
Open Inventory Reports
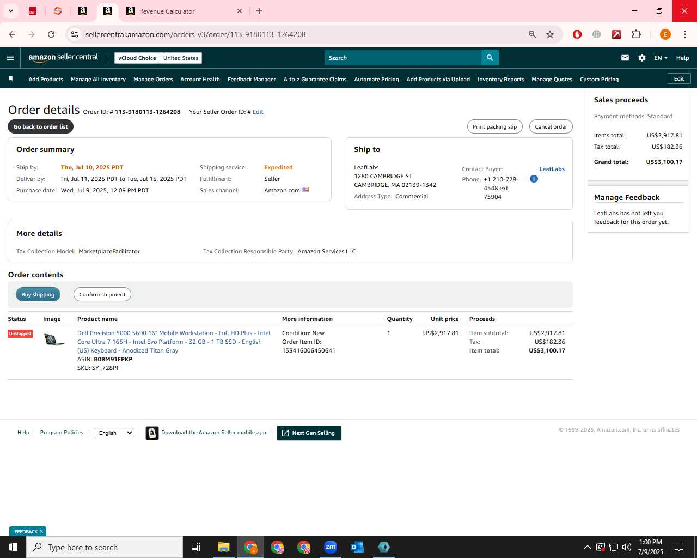tap(500, 79)
